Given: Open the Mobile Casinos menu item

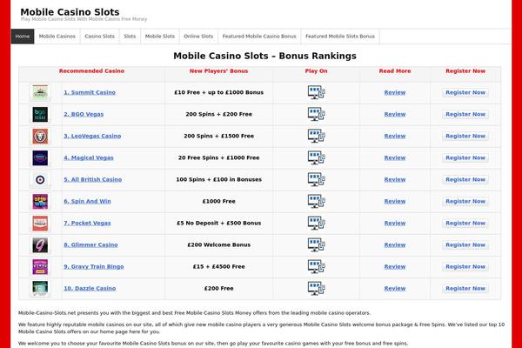Looking at the screenshot, I should [x=57, y=37].
